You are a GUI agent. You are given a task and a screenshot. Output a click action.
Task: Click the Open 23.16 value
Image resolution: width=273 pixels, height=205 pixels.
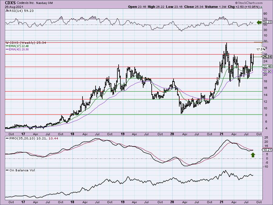click(137, 7)
